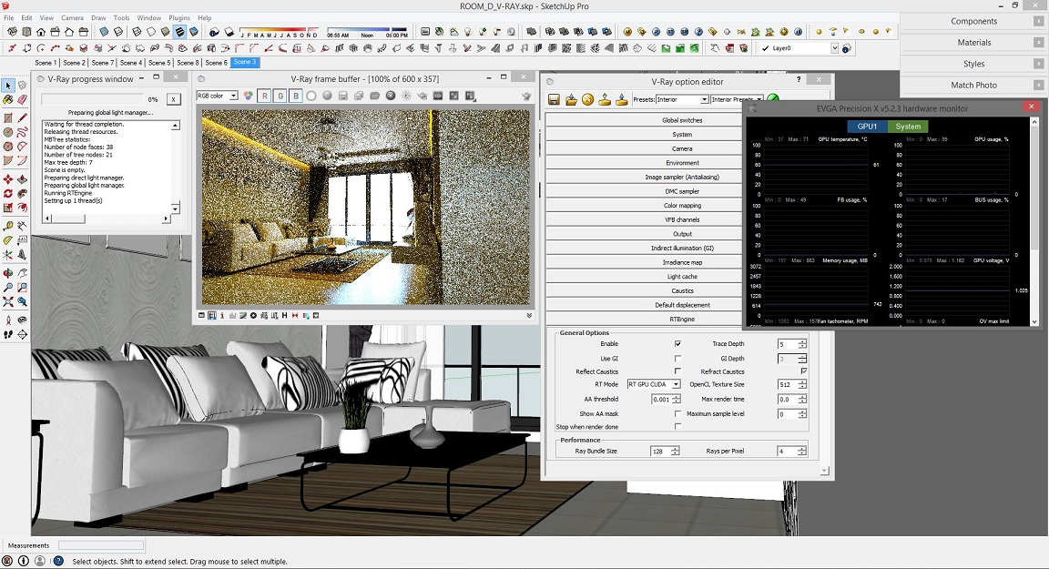Click the load options folder icon in option editor
The image size is (1049, 569).
(x=571, y=99)
